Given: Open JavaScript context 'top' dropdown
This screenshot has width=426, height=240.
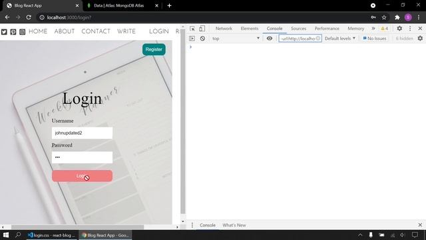Looking at the screenshot, I should 236,39.
